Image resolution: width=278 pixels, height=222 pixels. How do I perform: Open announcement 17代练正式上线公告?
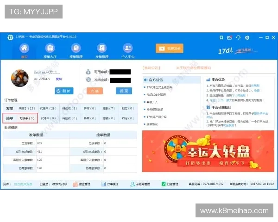click(x=159, y=87)
